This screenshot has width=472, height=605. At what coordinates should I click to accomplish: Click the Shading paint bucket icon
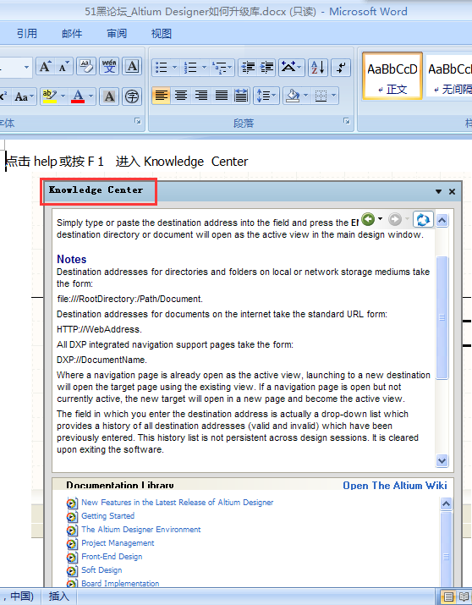coord(293,96)
